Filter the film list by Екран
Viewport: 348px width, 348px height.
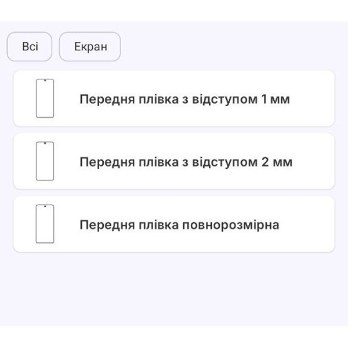tap(90, 46)
